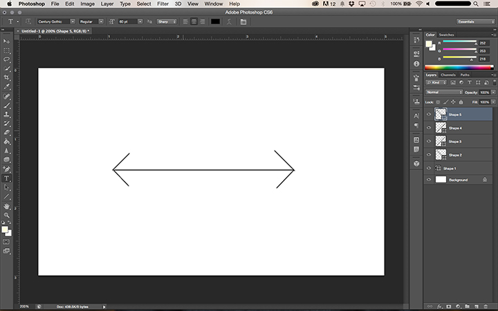Click the black text color swatch
Viewport: 498px width, 311px height.
click(215, 21)
